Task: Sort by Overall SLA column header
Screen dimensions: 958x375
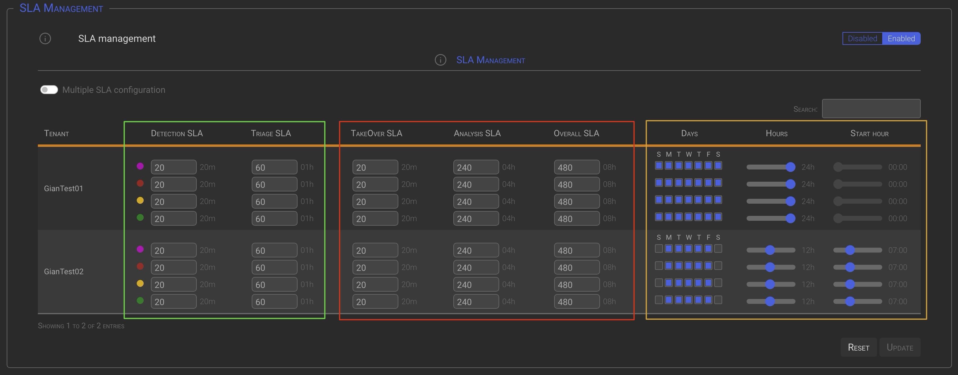Action: (576, 133)
